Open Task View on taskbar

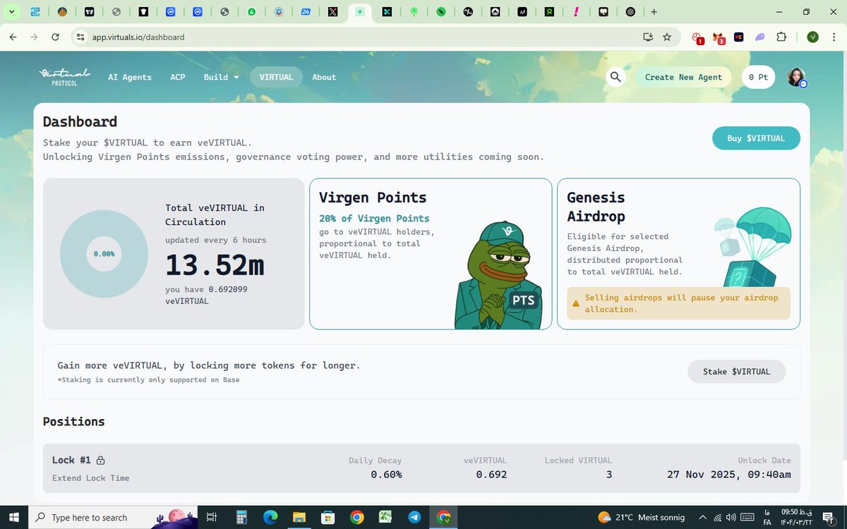pyautogui.click(x=211, y=517)
